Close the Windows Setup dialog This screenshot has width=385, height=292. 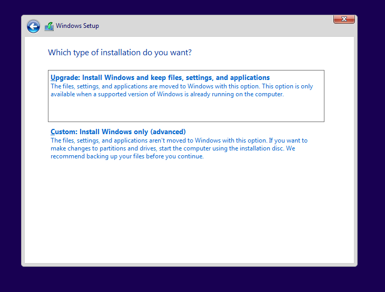click(x=344, y=19)
